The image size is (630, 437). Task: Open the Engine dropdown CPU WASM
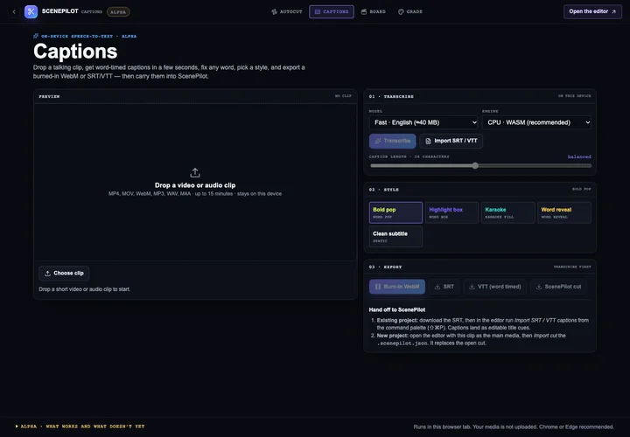536,122
